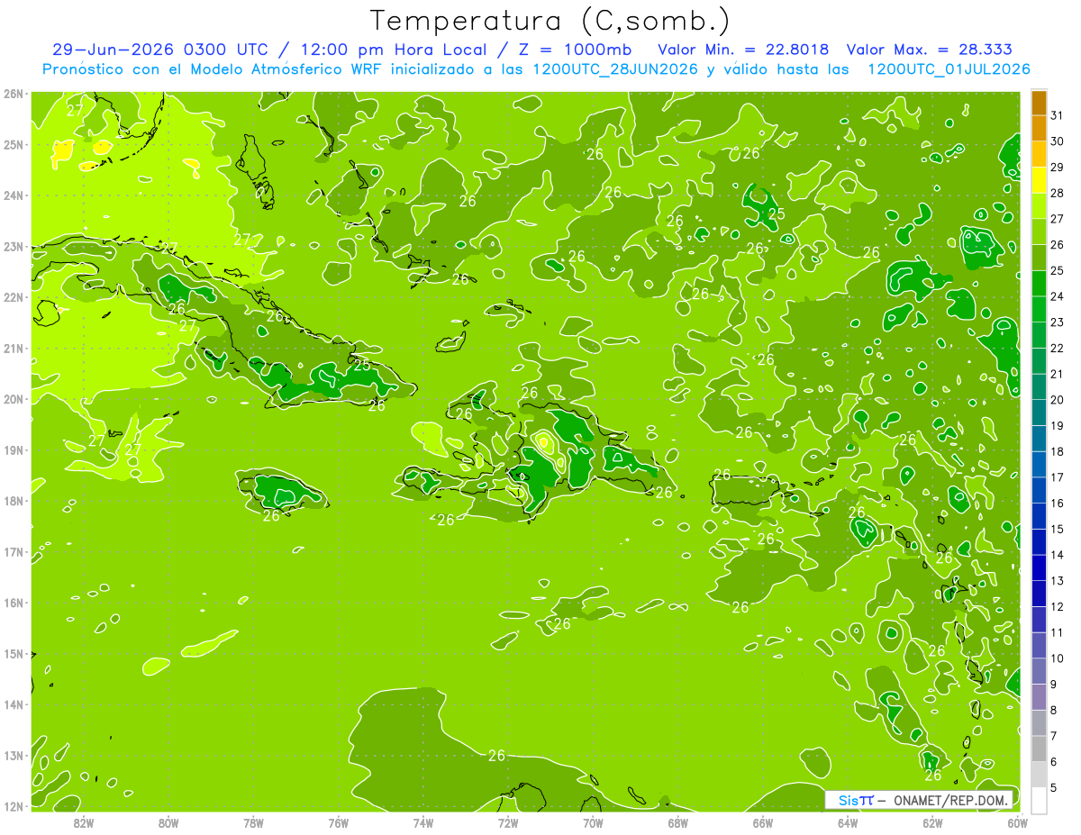The height and width of the screenshot is (835, 1081).
Task: Choose the dark blue legend segment between 13 and 14
Action: click(x=1039, y=567)
